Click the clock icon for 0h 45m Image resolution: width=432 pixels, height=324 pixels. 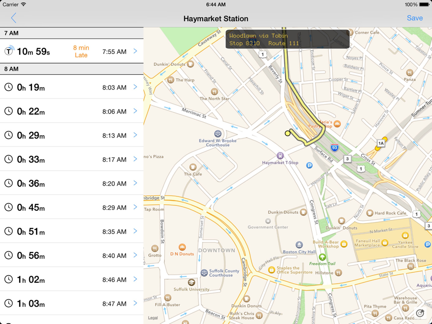(x=9, y=207)
